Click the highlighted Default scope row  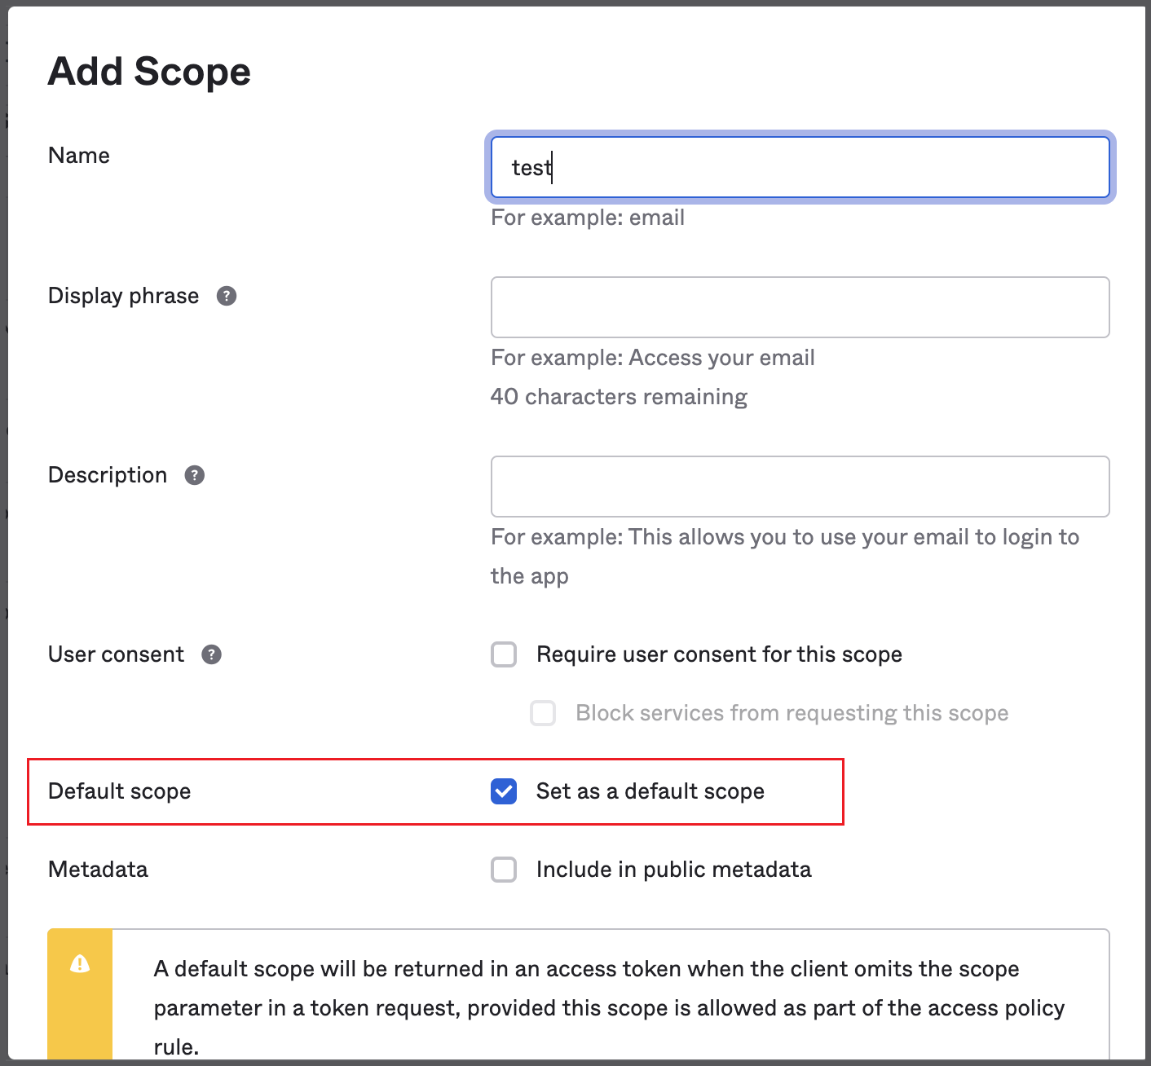[x=436, y=791]
